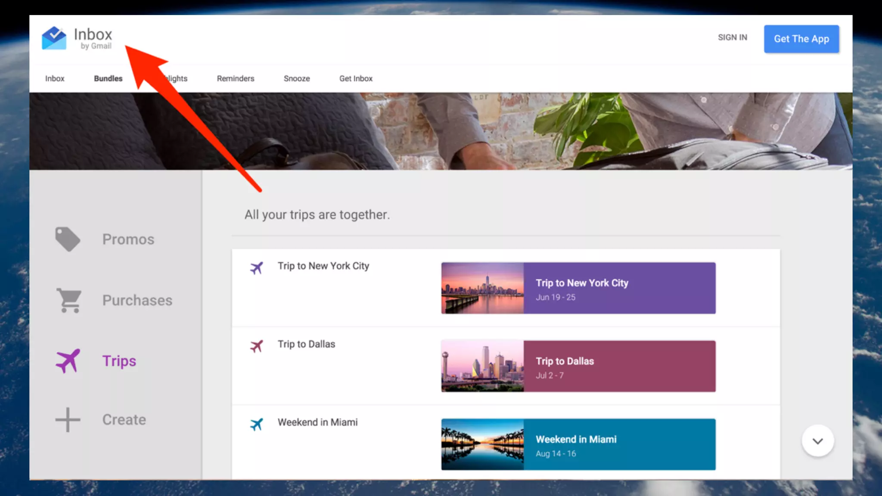The height and width of the screenshot is (496, 882).
Task: Click the airplane icon beside Weekend in Miami
Action: (x=256, y=424)
